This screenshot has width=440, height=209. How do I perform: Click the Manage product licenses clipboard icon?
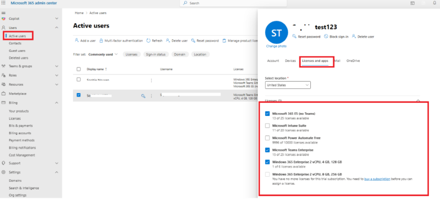(224, 41)
